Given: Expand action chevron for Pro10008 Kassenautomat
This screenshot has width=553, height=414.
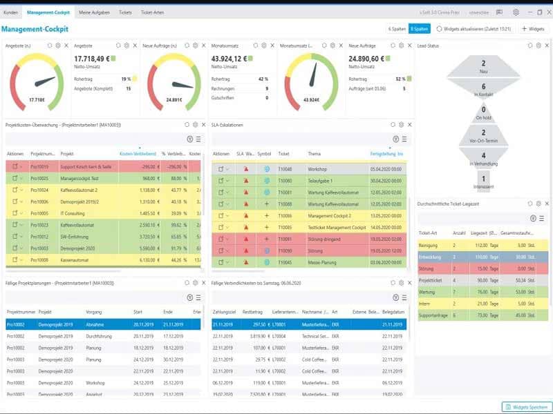Looking at the screenshot, I should click(21, 260).
